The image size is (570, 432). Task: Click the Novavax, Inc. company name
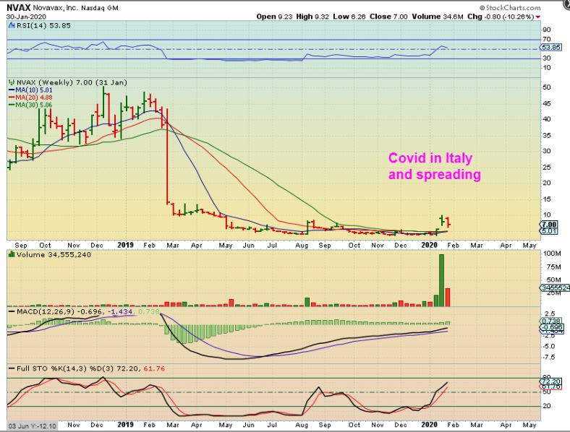(x=56, y=8)
